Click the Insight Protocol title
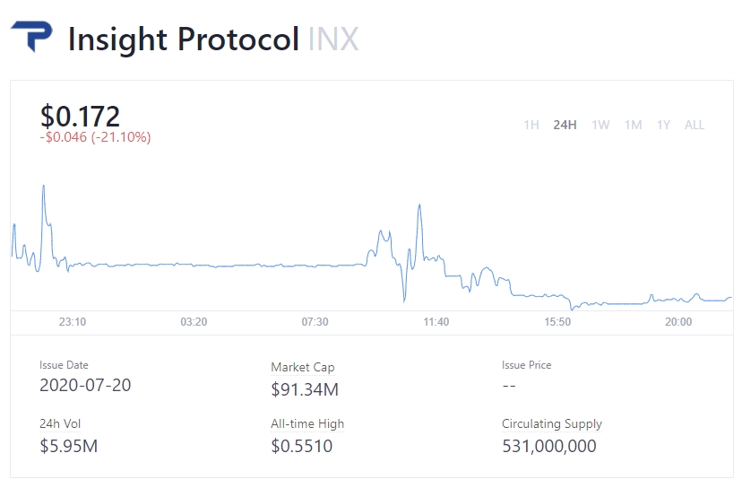 click(x=184, y=39)
